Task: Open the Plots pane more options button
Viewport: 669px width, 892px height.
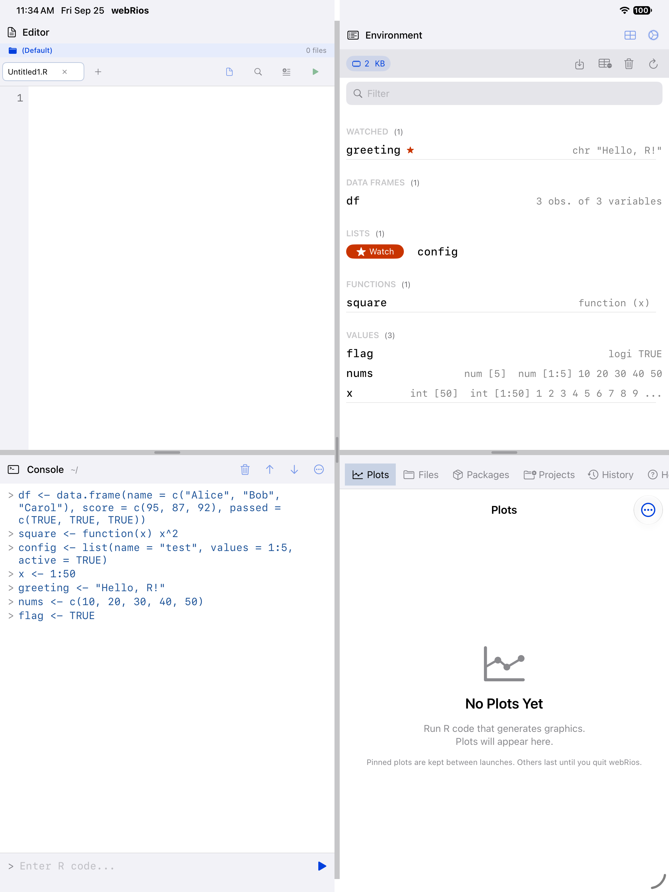Action: coord(648,510)
